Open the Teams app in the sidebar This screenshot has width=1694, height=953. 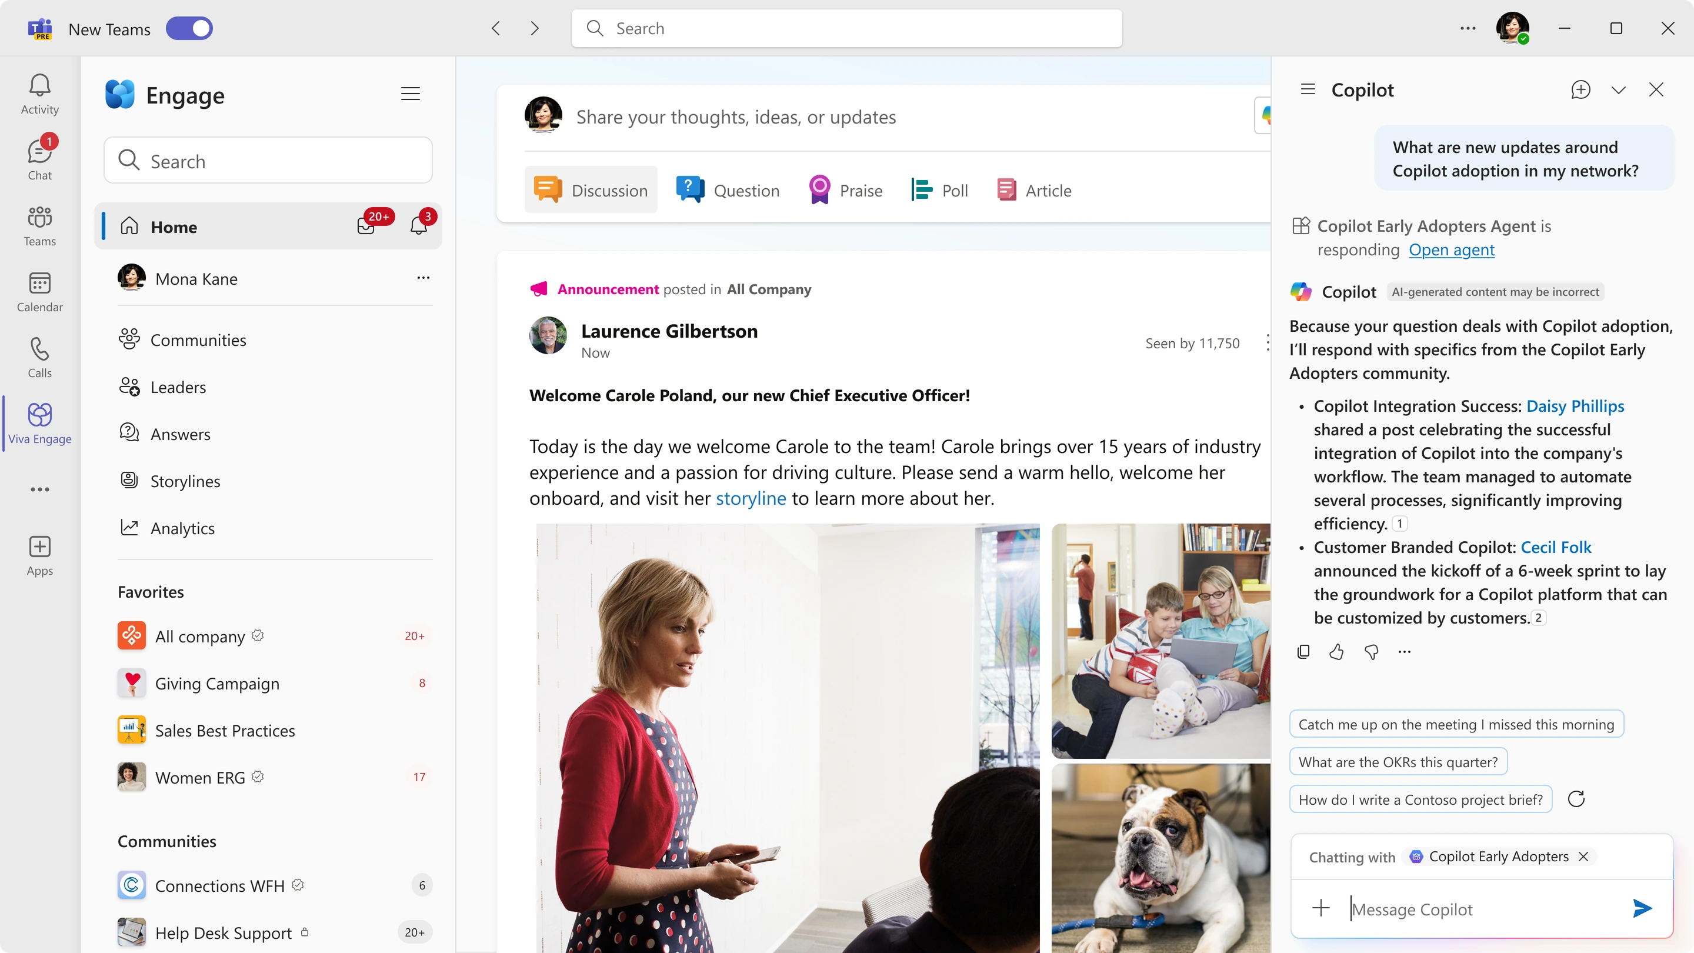[39, 225]
